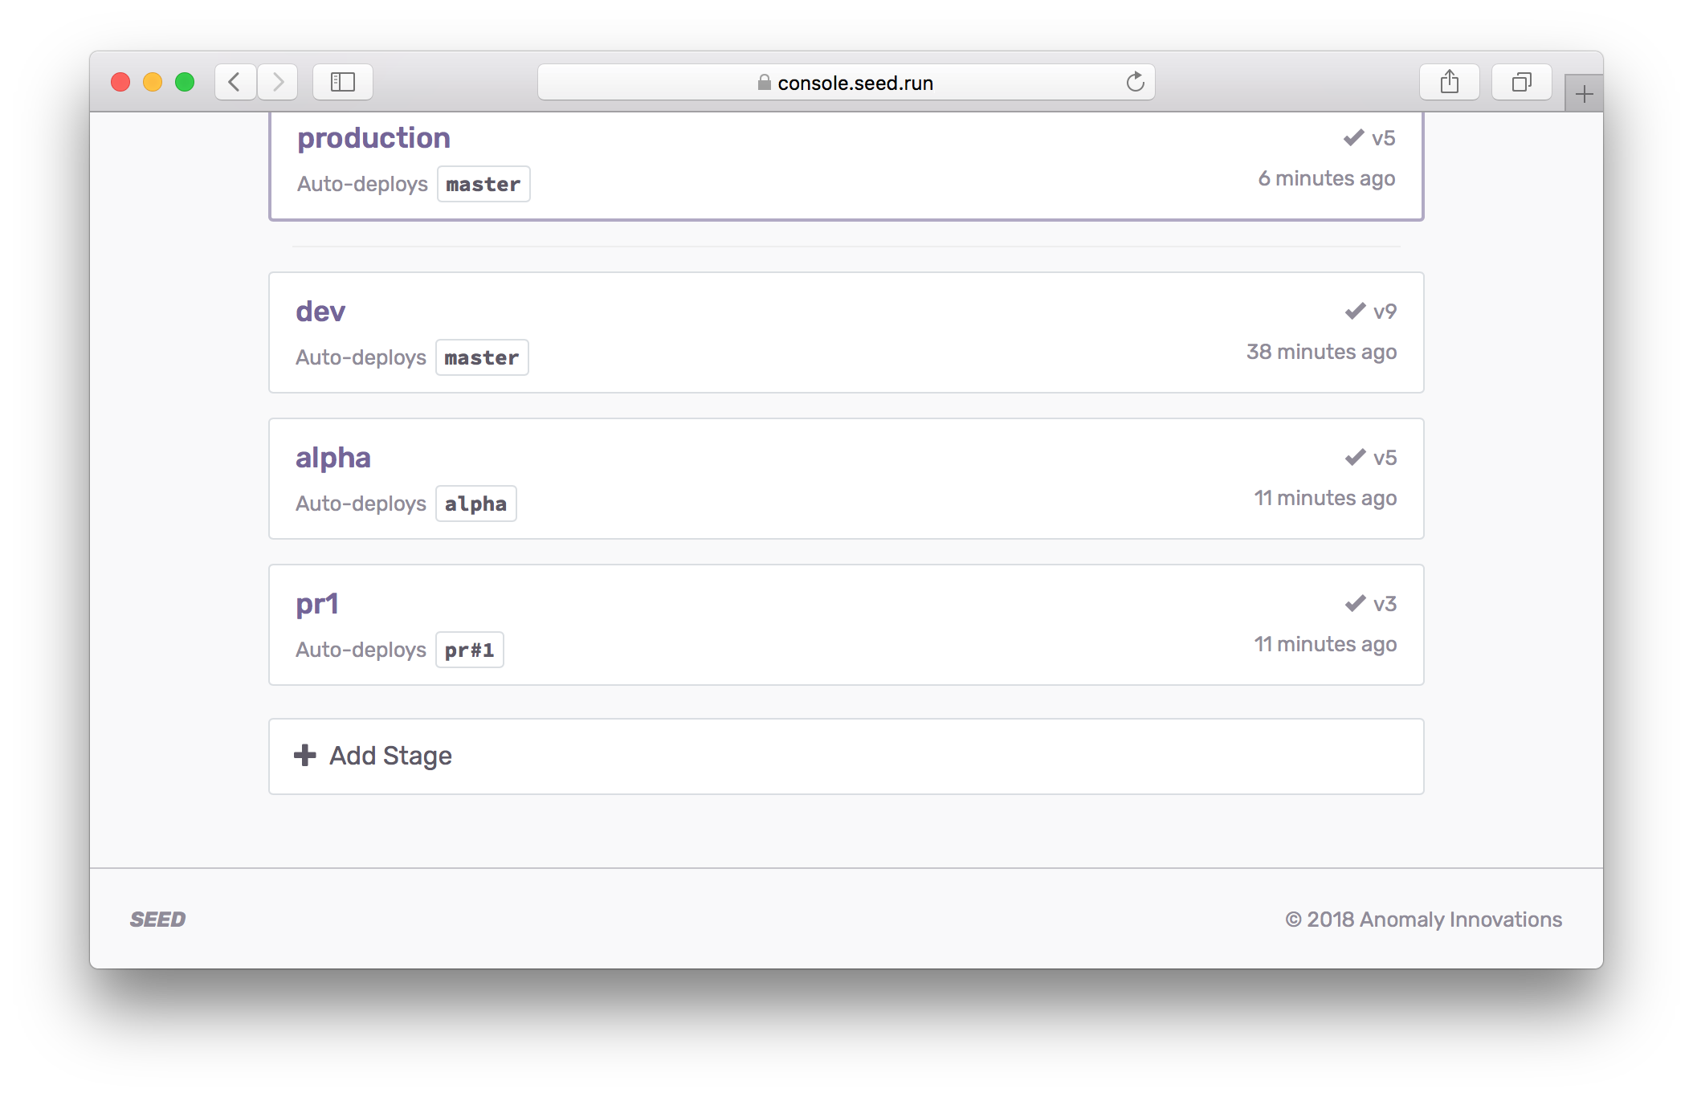Image resolution: width=1693 pixels, height=1097 pixels.
Task: Open the production stage link
Action: (373, 138)
